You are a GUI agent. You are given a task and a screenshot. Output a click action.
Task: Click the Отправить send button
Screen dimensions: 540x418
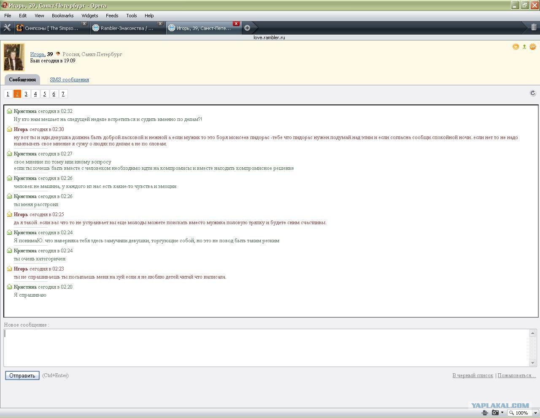[x=22, y=375]
